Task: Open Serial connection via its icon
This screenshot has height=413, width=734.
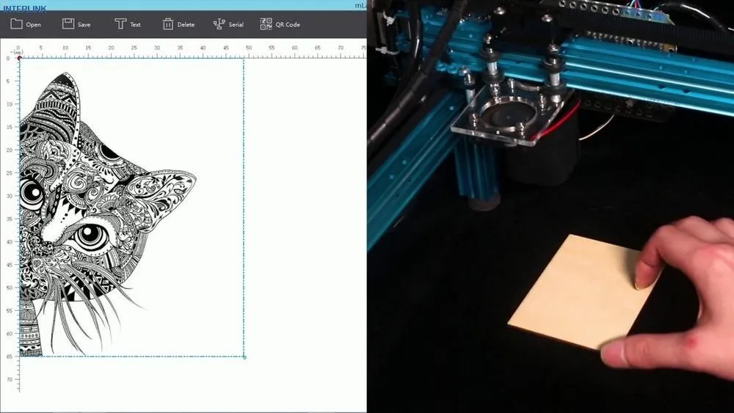Action: coord(219,24)
